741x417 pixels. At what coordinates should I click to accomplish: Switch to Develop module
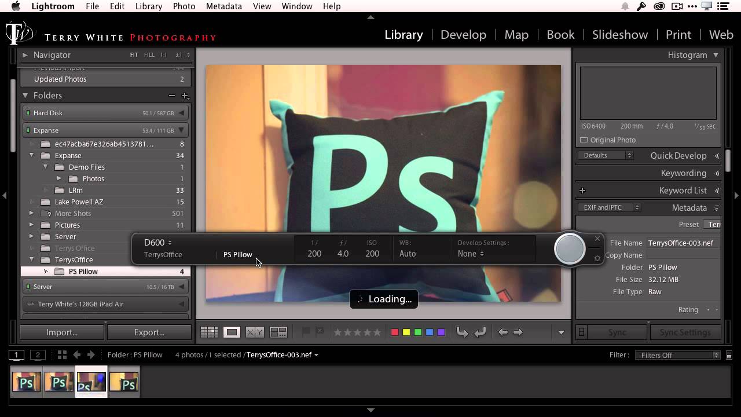point(463,35)
